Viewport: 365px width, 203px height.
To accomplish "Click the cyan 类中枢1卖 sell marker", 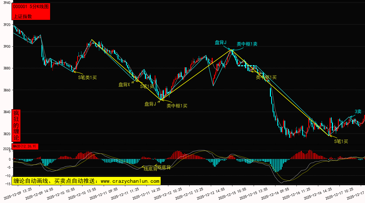I will (247, 44).
